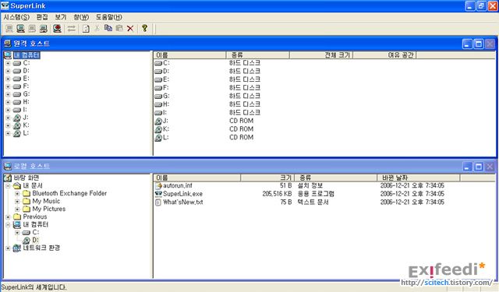Image resolution: width=499 pixels, height=292 pixels.
Task: Click the red-globe computer toolbar icon
Action: point(57,29)
